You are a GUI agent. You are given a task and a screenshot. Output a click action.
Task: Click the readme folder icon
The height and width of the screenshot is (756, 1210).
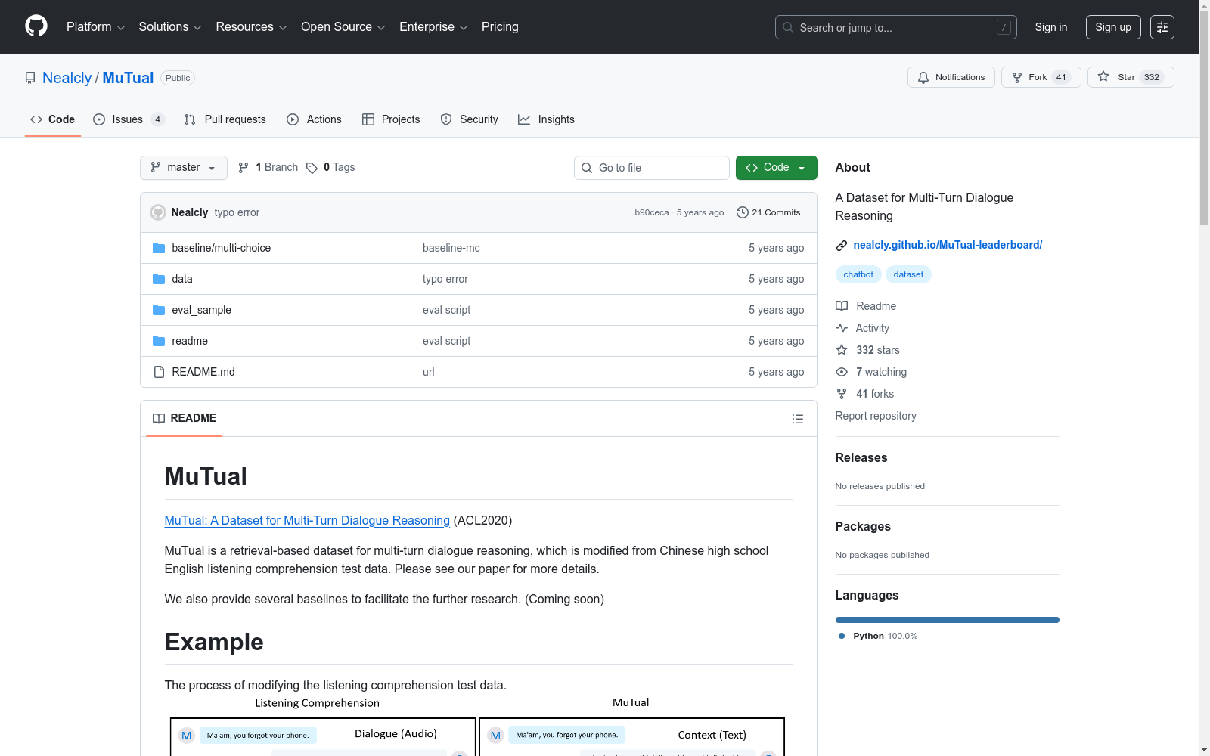(159, 341)
